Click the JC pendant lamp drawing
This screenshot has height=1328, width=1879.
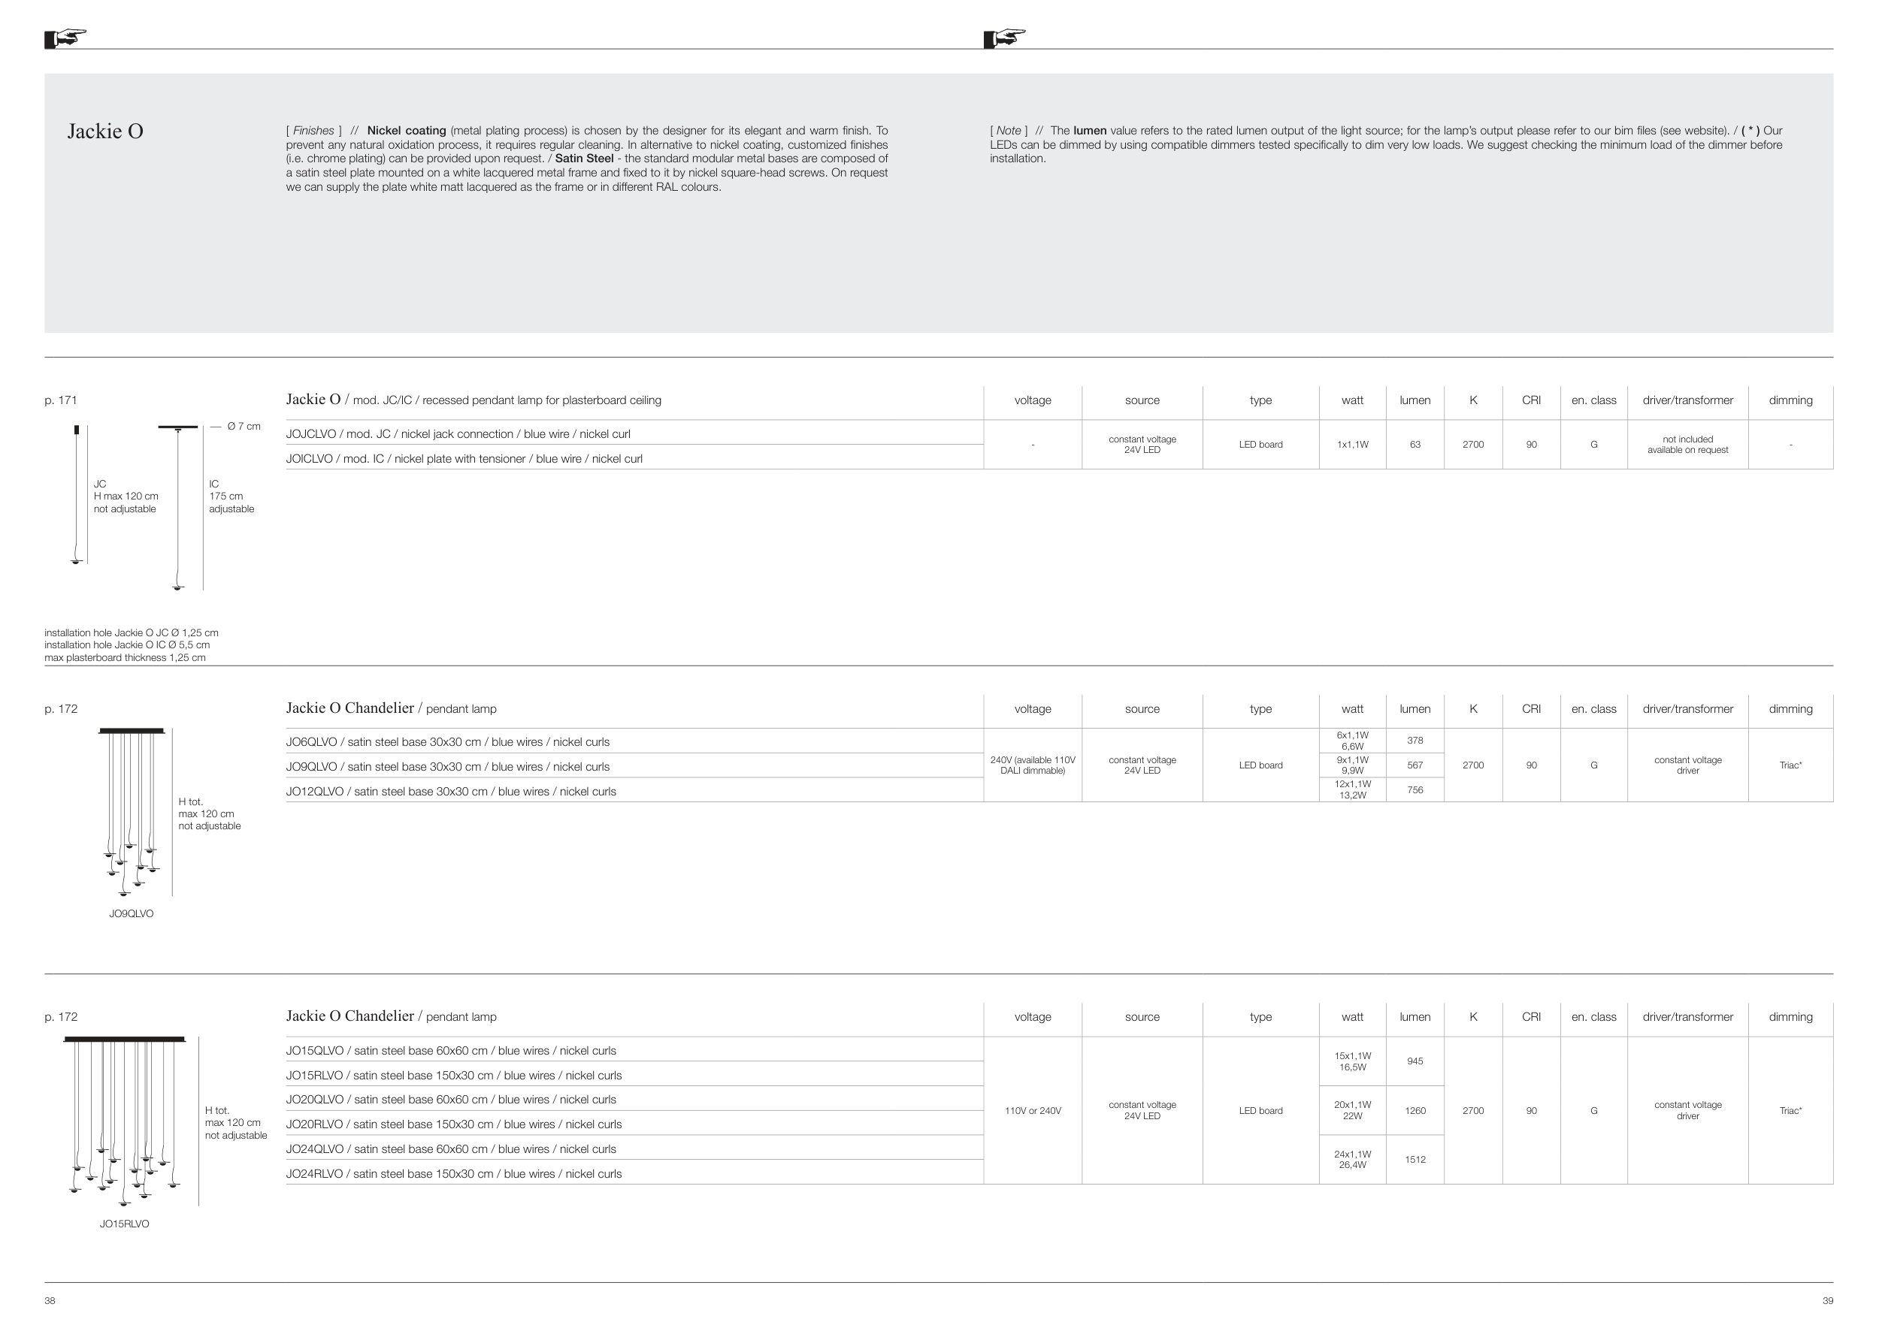pyautogui.click(x=77, y=495)
